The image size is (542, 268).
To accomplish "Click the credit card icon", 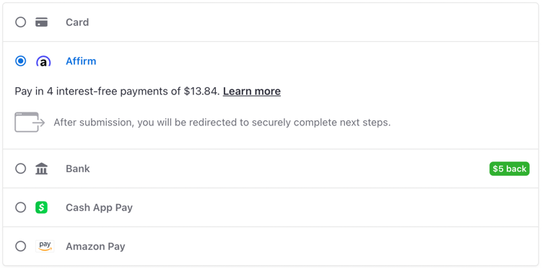I will coord(41,22).
